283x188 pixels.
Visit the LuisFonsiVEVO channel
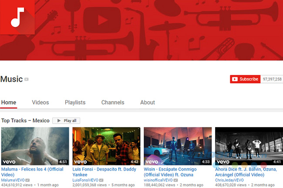click(85, 180)
